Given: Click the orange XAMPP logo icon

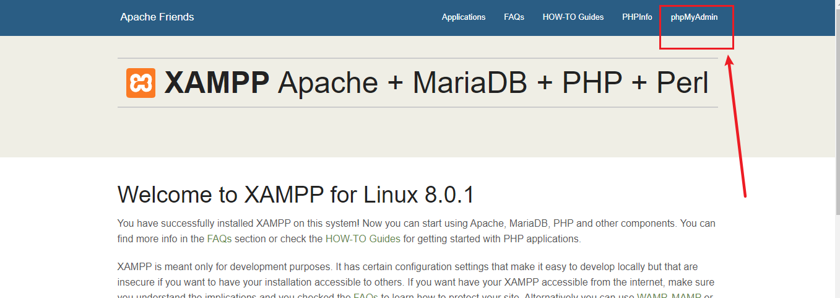Looking at the screenshot, I should (141, 83).
